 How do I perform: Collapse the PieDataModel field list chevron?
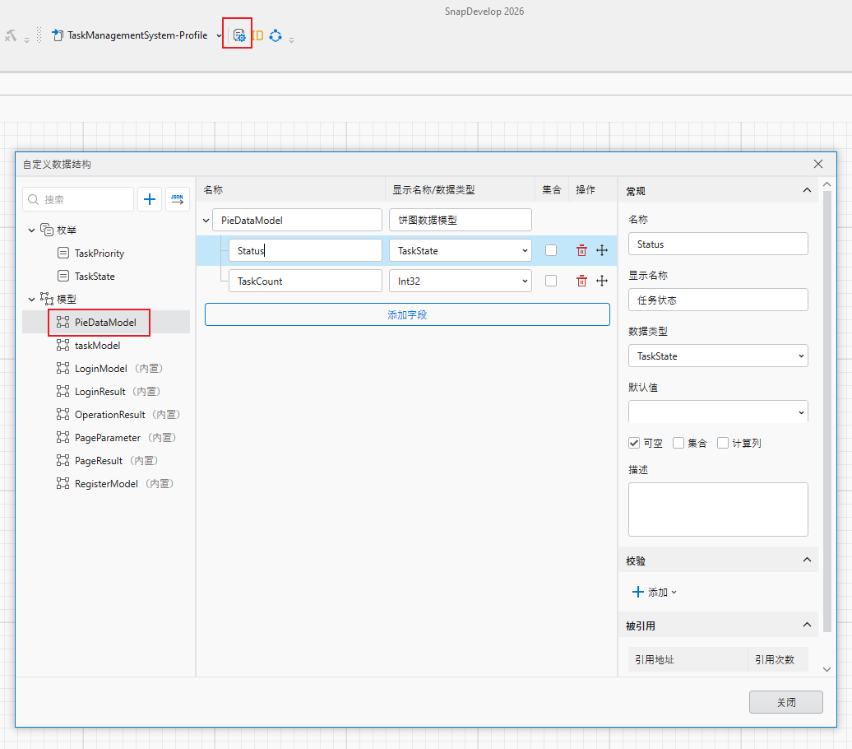pos(206,221)
